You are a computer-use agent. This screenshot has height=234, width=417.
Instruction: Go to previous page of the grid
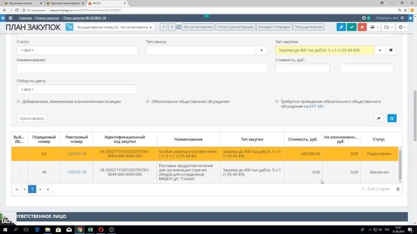(25, 189)
